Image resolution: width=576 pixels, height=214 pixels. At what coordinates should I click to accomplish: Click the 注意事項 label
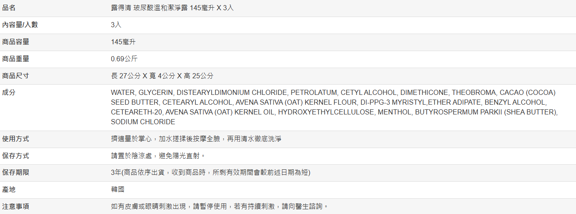pyautogui.click(x=16, y=206)
